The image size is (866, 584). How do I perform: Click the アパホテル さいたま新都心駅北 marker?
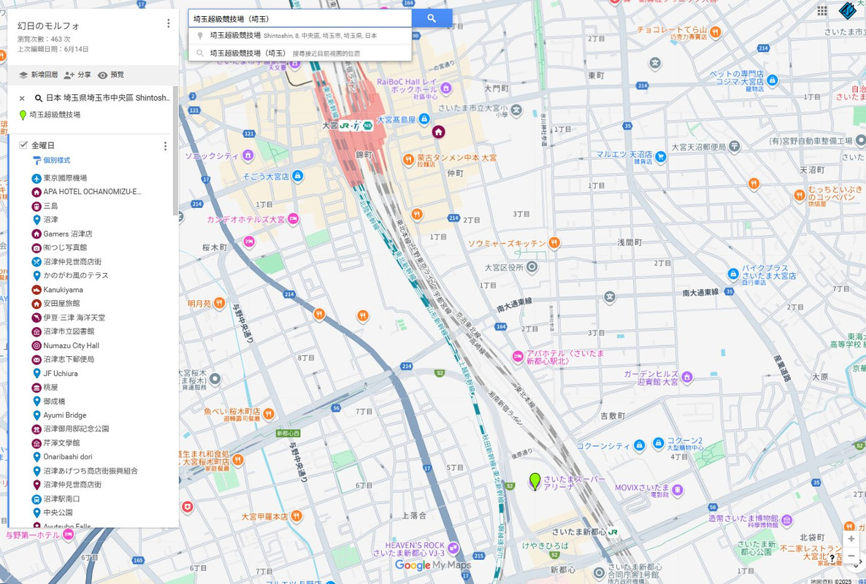tap(518, 356)
